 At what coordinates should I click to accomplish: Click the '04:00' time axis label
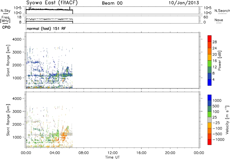click(x=55, y=153)
